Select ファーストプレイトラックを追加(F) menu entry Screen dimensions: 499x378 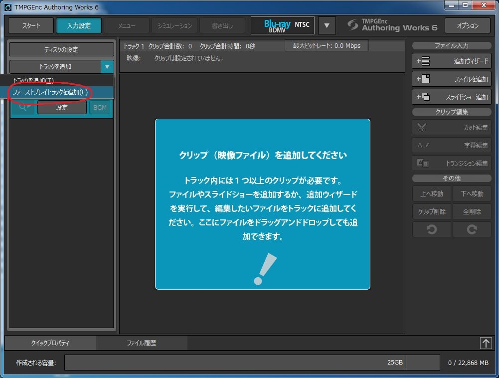point(57,92)
